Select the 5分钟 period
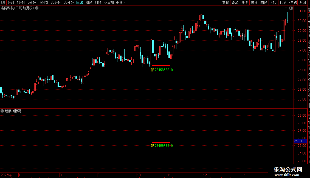 [32, 2]
